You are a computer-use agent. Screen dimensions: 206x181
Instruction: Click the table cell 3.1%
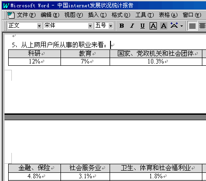coord(85,176)
